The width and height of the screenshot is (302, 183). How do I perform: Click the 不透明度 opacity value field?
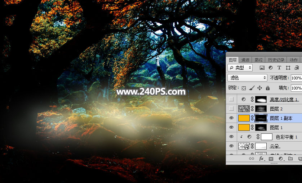pyautogui.click(x=297, y=78)
